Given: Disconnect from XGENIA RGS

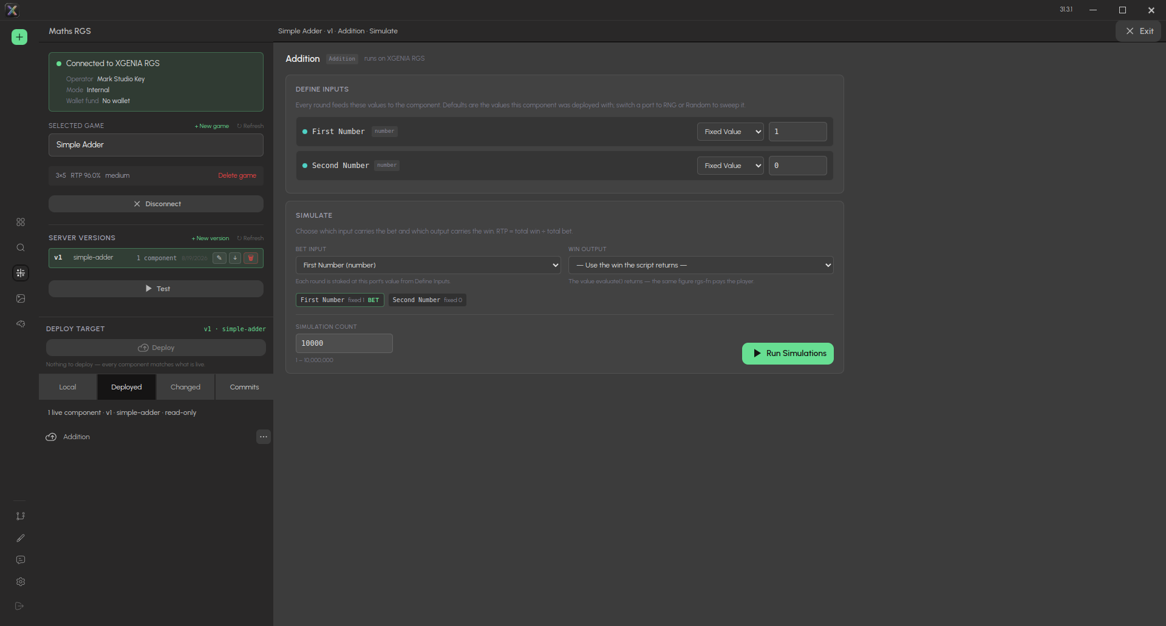Looking at the screenshot, I should (x=156, y=204).
